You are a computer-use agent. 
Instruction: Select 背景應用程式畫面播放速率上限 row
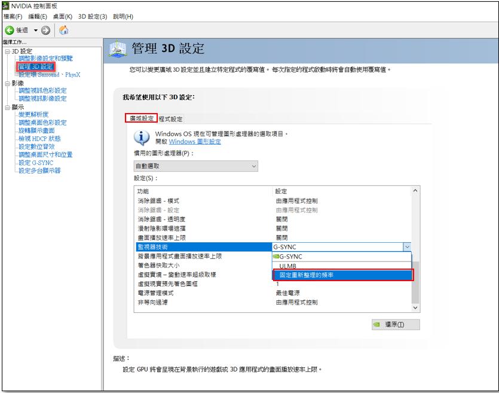[x=204, y=257]
